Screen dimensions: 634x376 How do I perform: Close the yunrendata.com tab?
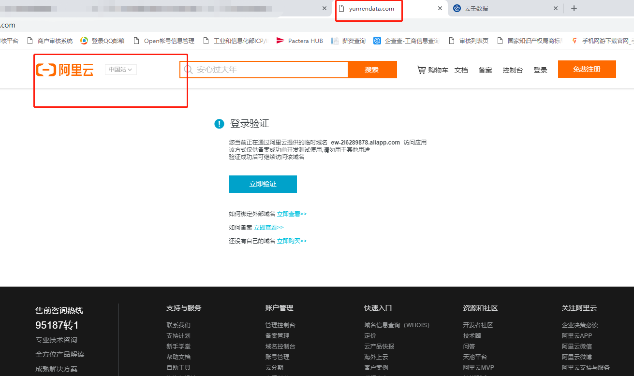point(440,8)
